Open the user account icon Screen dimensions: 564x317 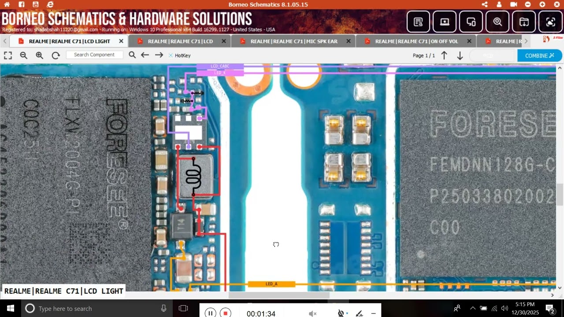(x=499, y=4)
